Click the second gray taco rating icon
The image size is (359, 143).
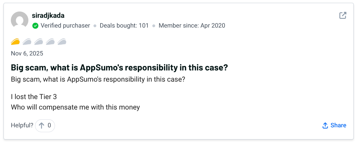coord(27,42)
